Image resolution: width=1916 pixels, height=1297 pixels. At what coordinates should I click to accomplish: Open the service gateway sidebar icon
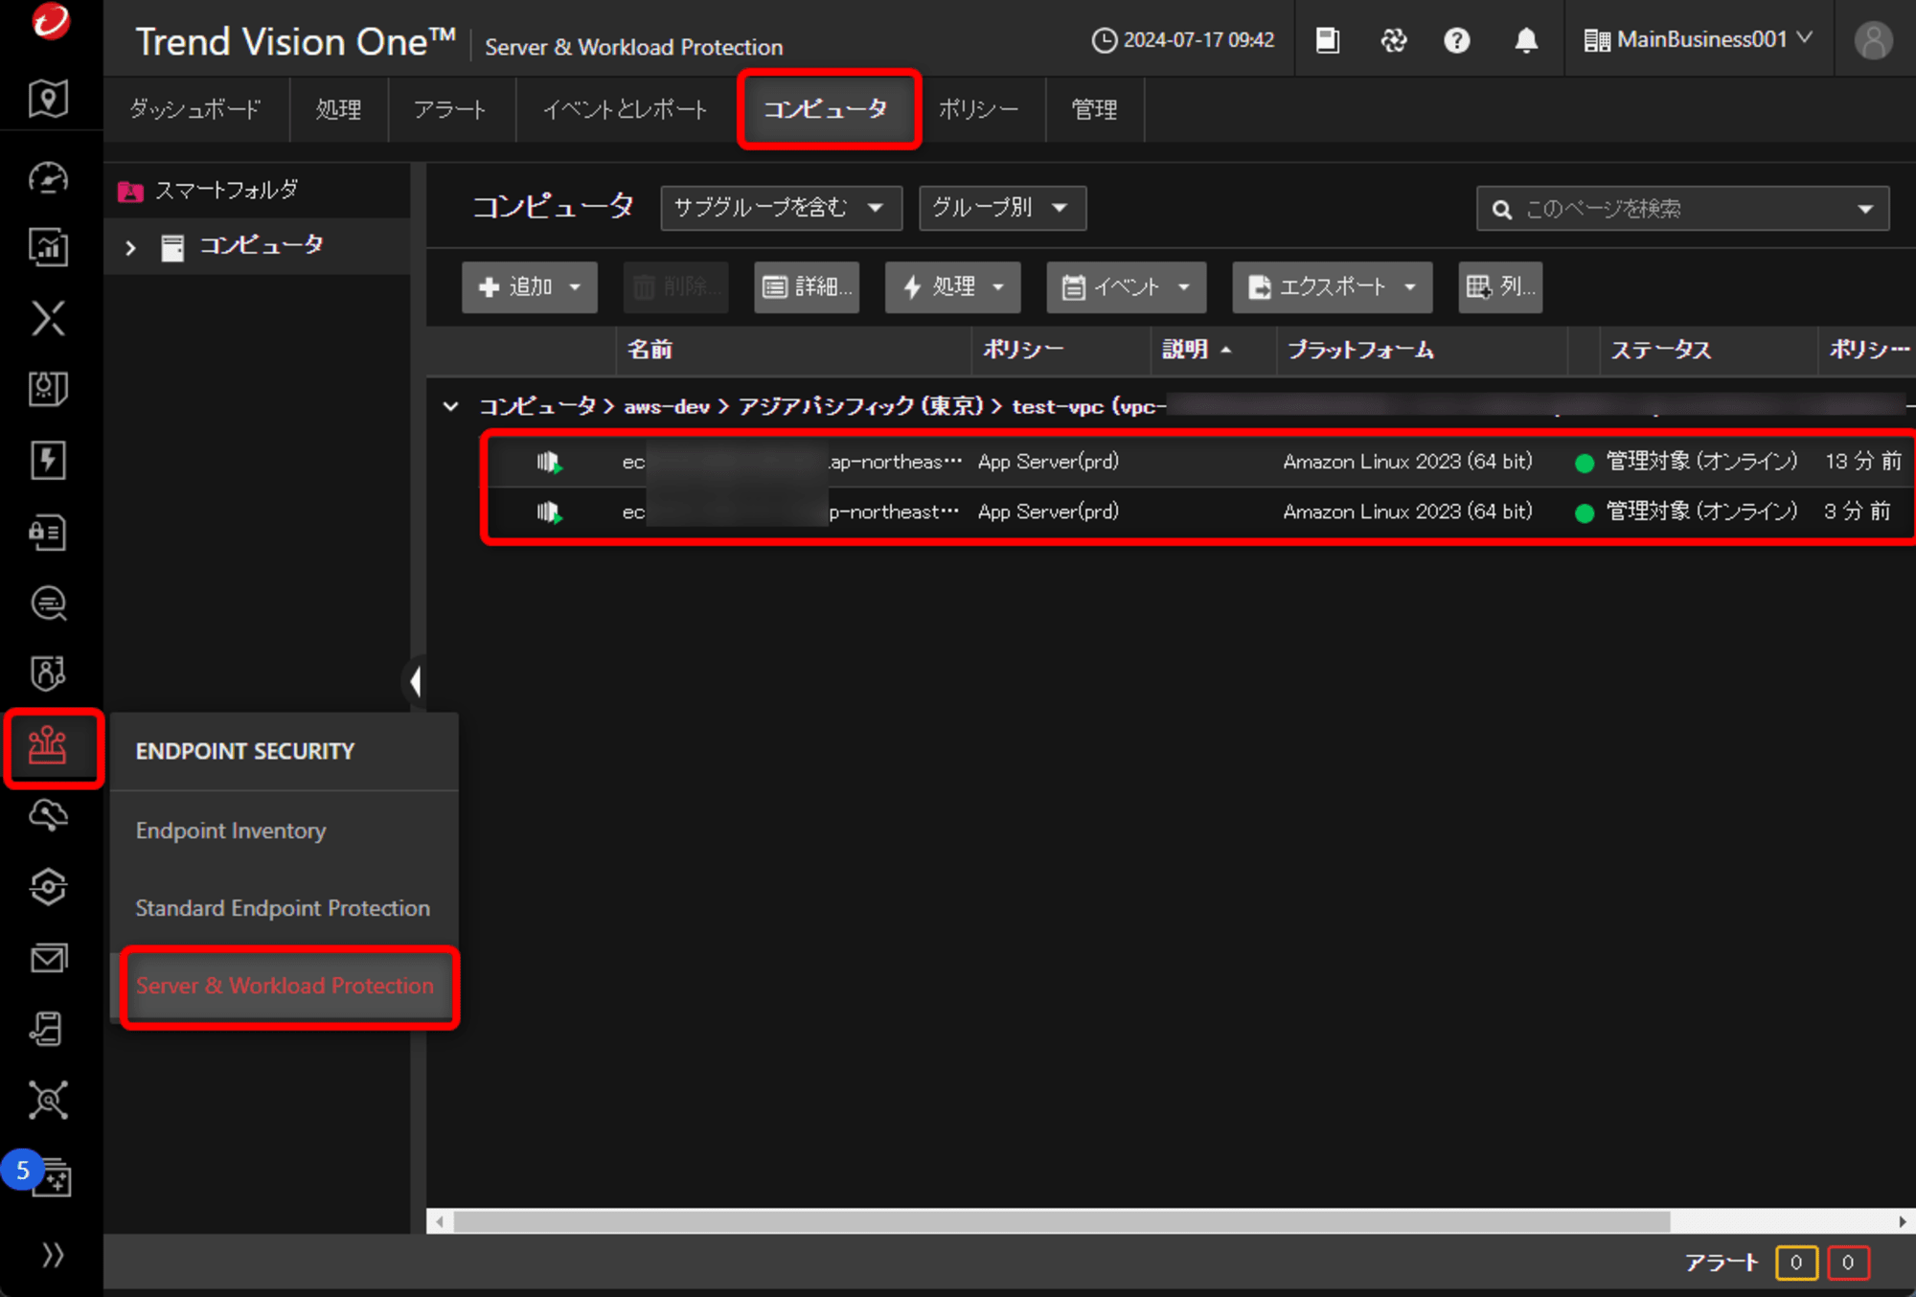tap(49, 1100)
